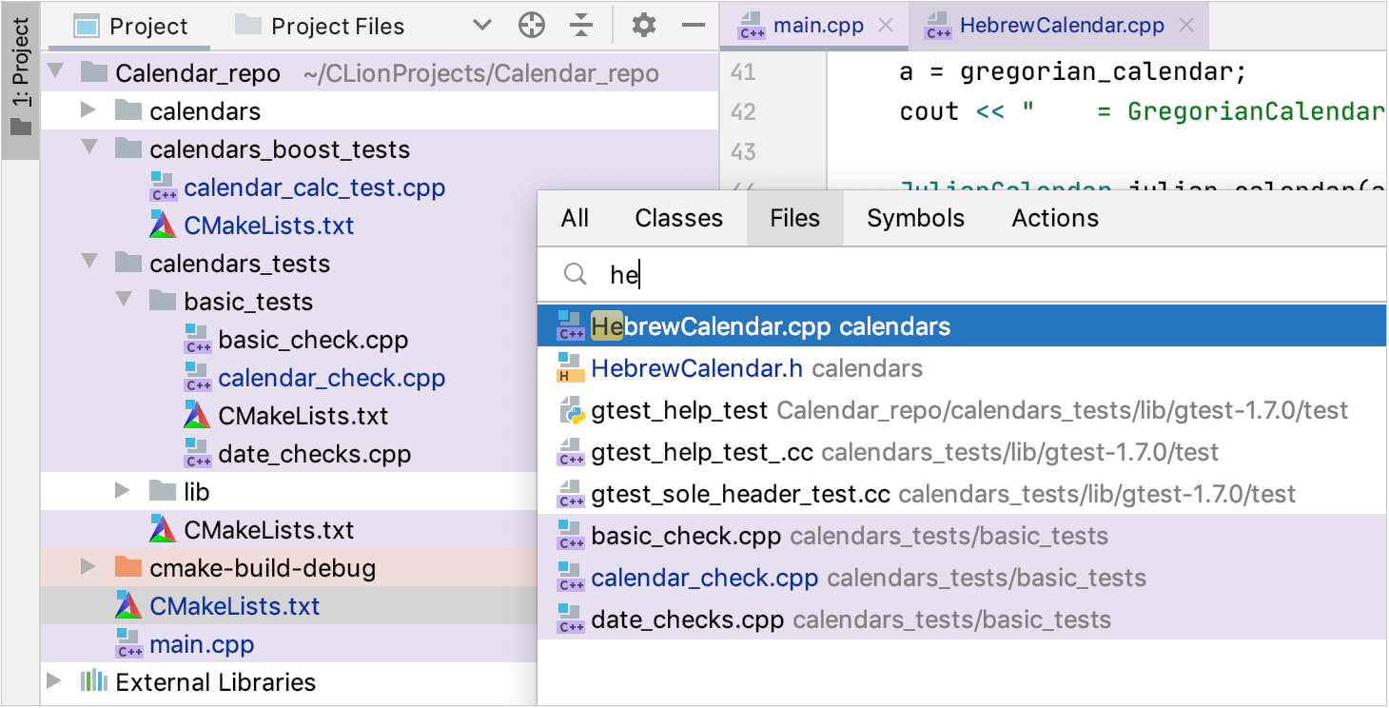Open date_checks.cpp search result

[x=962, y=619]
